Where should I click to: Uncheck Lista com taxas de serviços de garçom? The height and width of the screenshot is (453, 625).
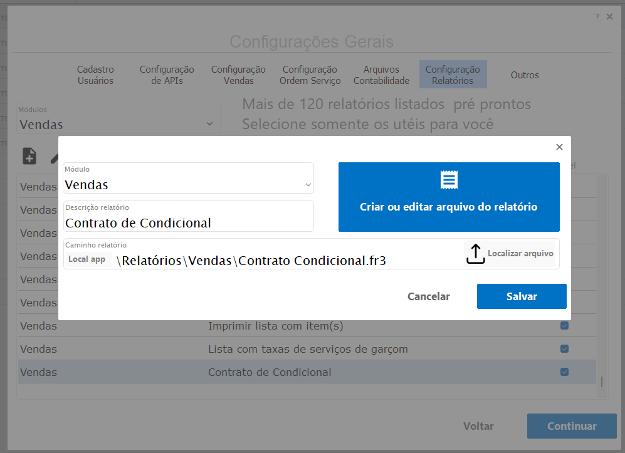[564, 349]
